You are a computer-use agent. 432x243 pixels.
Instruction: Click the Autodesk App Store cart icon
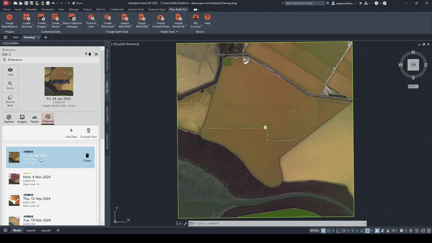click(360, 3)
